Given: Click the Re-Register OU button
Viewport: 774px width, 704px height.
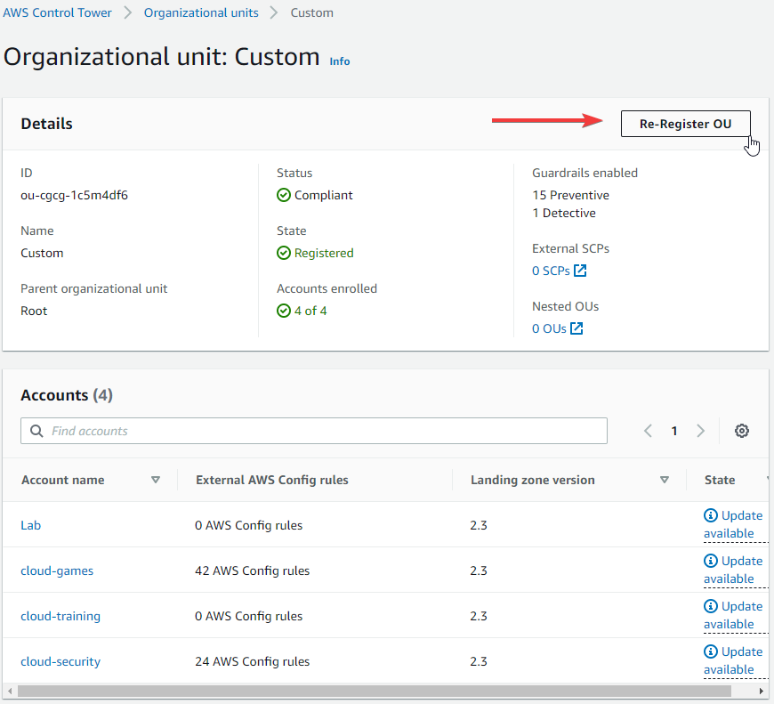Looking at the screenshot, I should coord(685,124).
